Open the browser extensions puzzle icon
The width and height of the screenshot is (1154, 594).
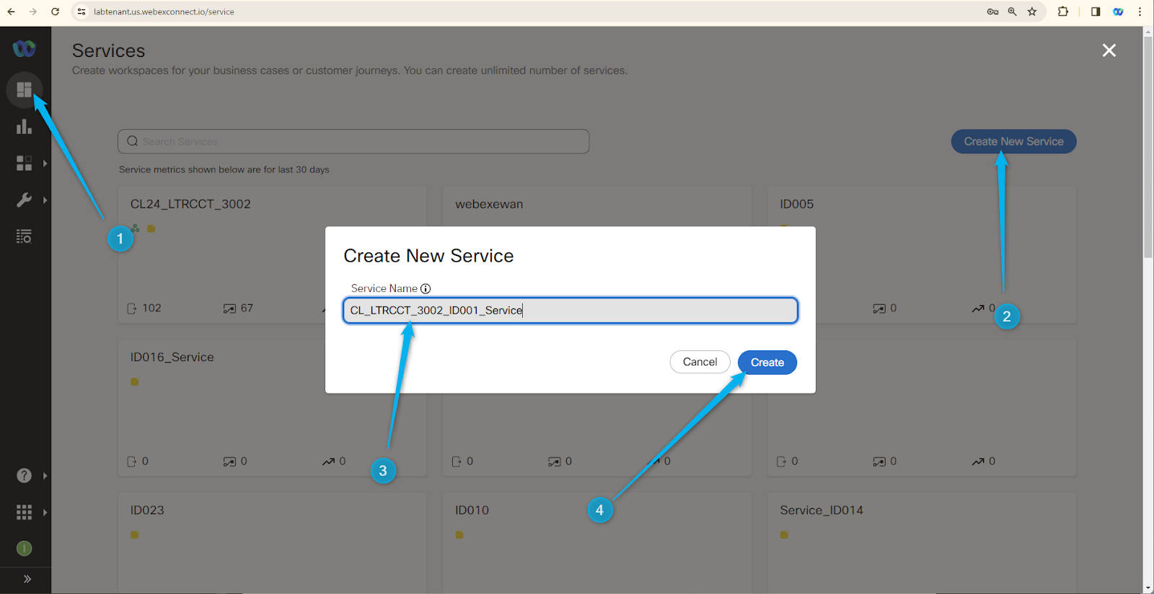[1063, 12]
